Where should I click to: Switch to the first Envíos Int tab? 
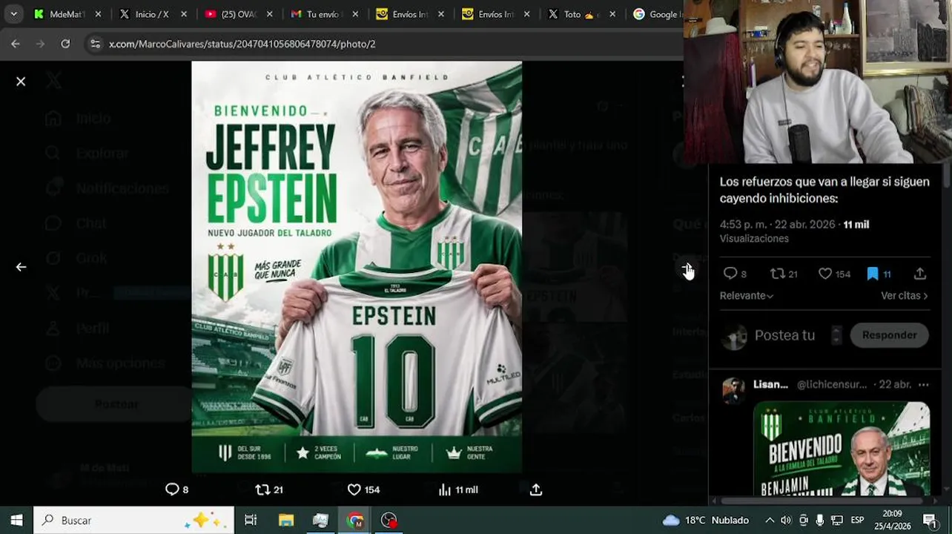410,14
